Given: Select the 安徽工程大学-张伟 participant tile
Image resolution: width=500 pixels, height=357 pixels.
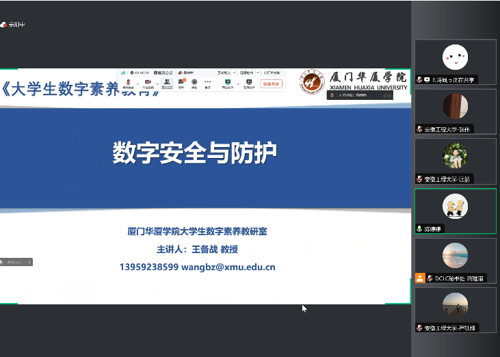Looking at the screenshot, I should [x=455, y=111].
